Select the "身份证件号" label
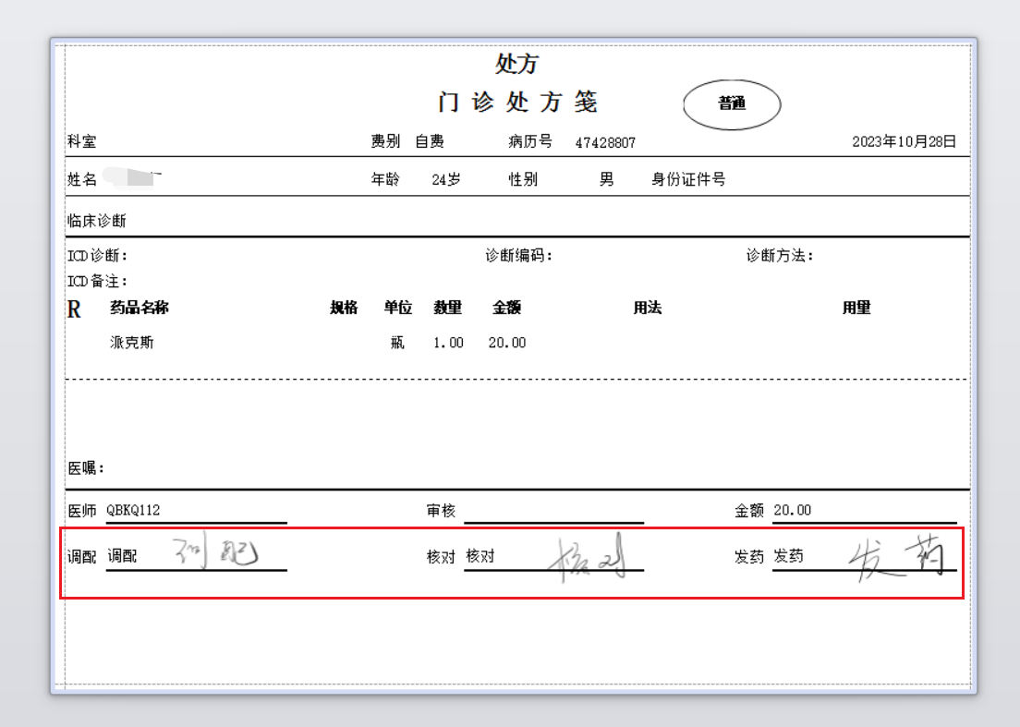1020x727 pixels. 688,179
